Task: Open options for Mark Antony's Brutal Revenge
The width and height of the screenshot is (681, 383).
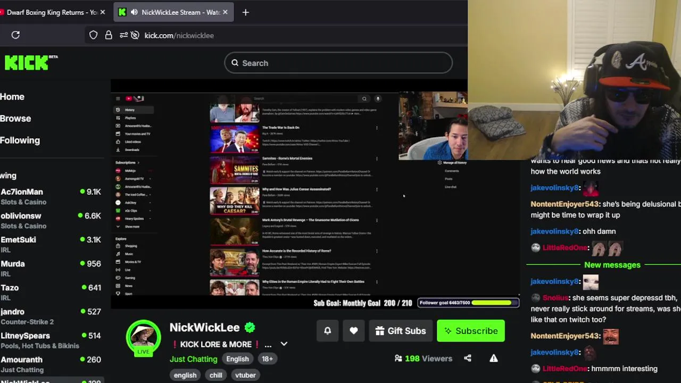Action: 377,220
